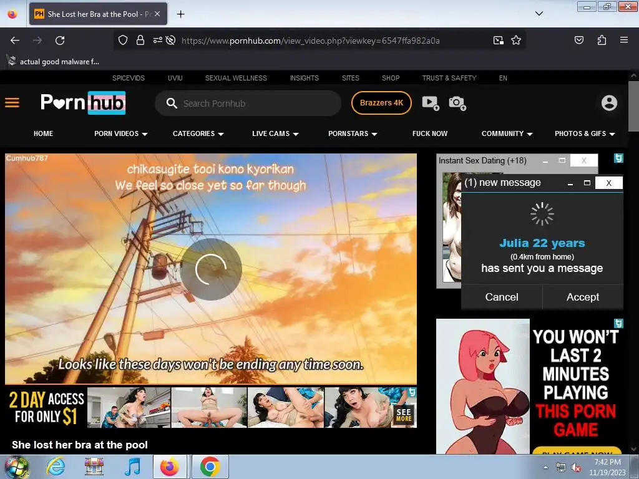Accept the new message popup

(583, 297)
